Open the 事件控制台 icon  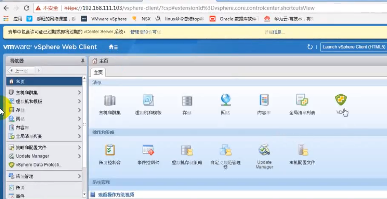click(x=148, y=150)
